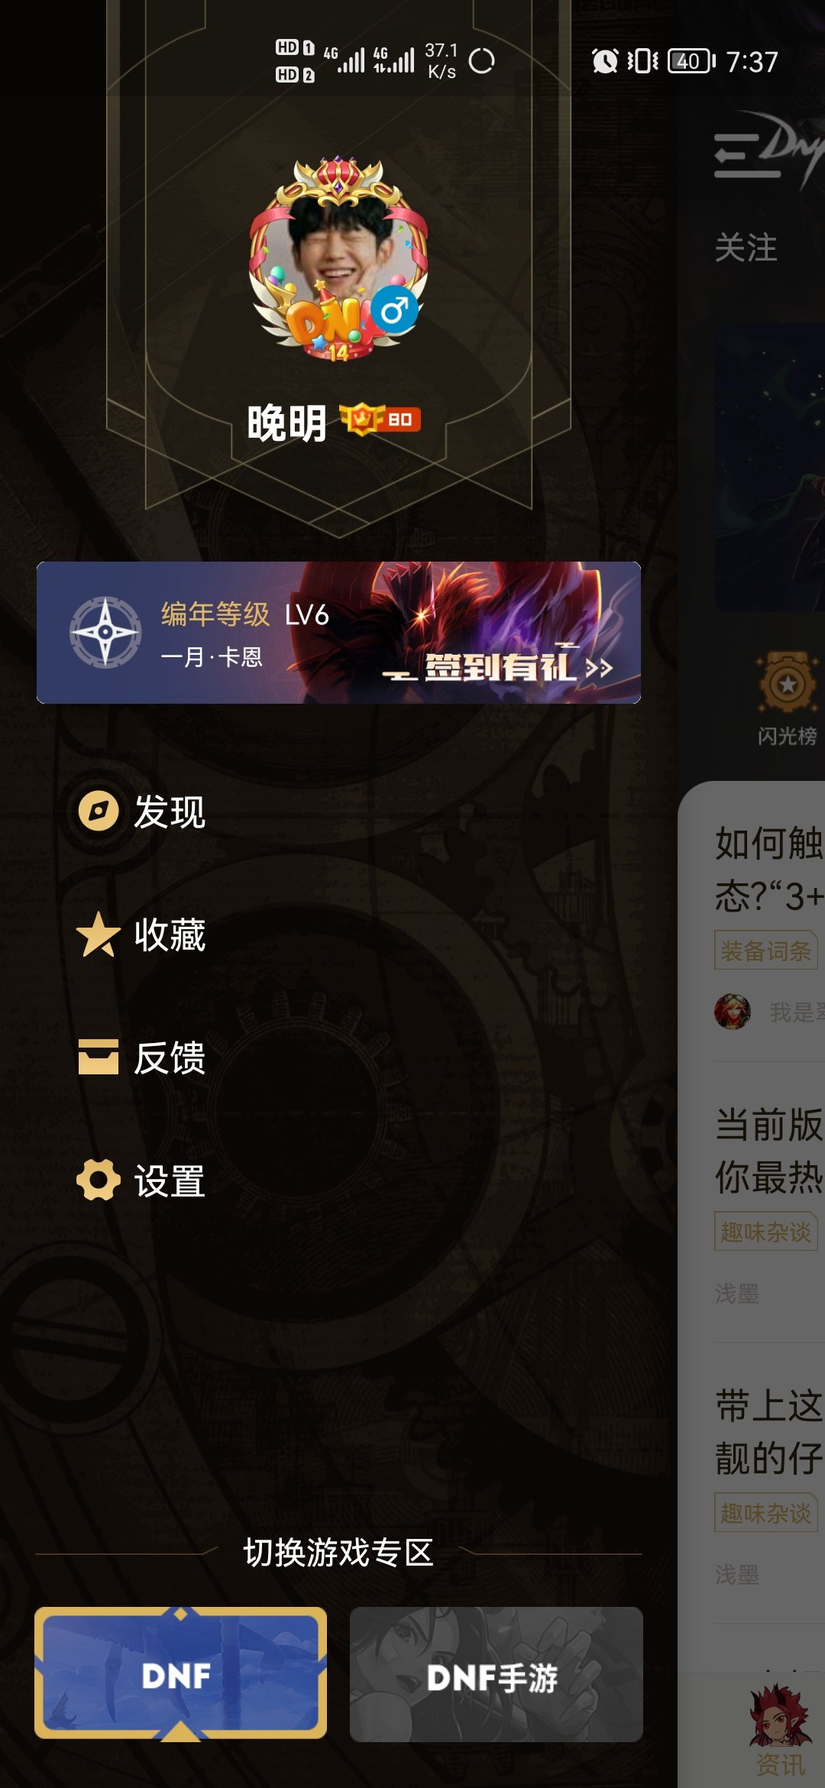Tap the 编年等级 LV6 label

pyautogui.click(x=244, y=614)
